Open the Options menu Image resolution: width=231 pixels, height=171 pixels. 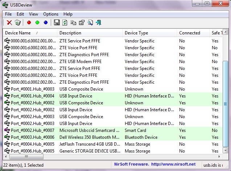click(51, 14)
